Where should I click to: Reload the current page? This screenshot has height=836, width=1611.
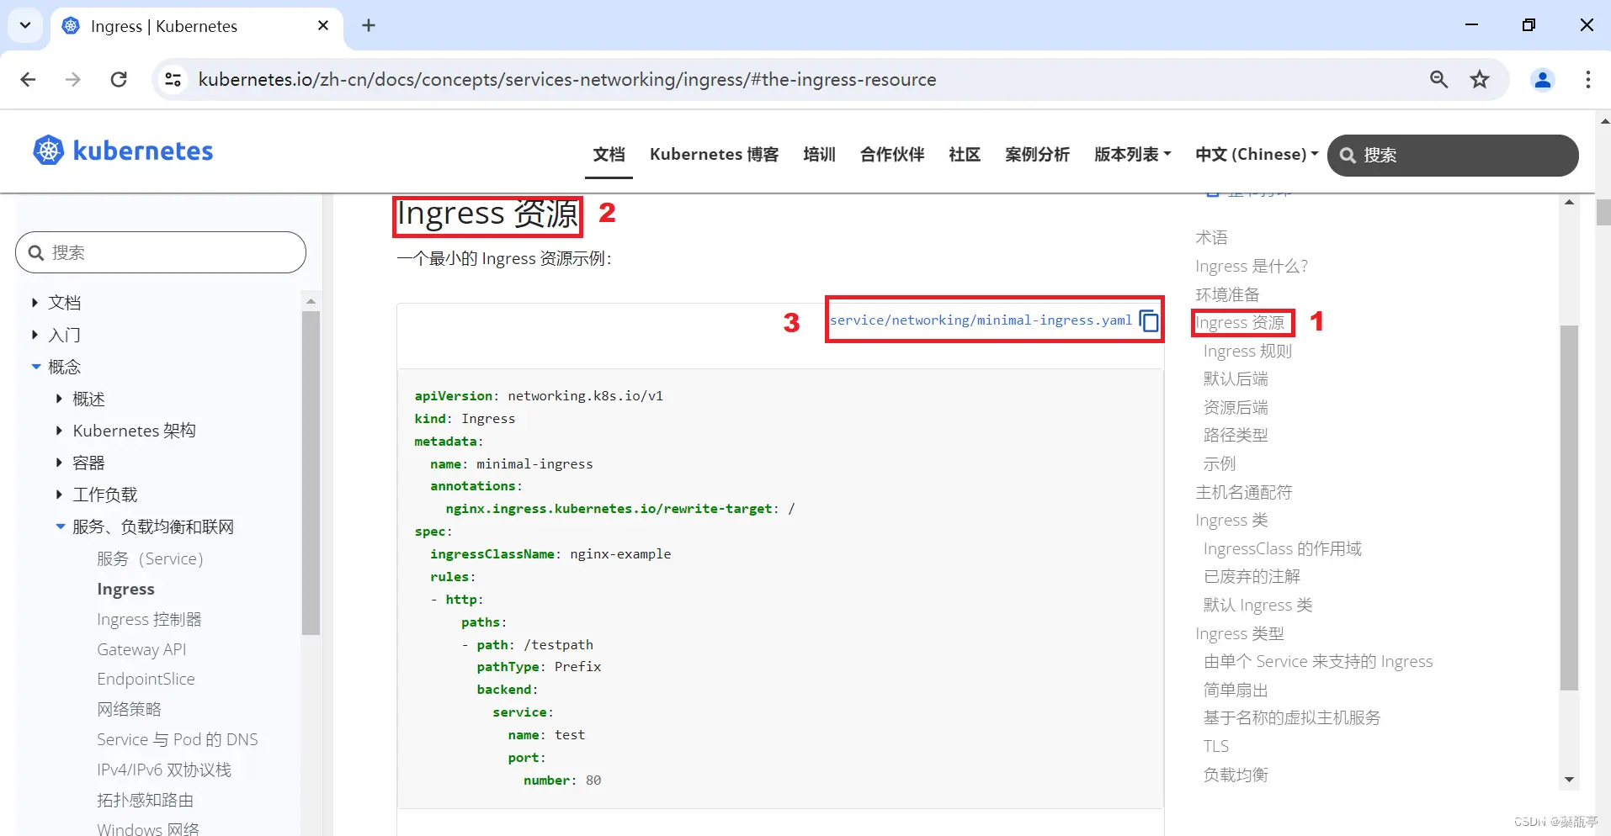coord(119,79)
